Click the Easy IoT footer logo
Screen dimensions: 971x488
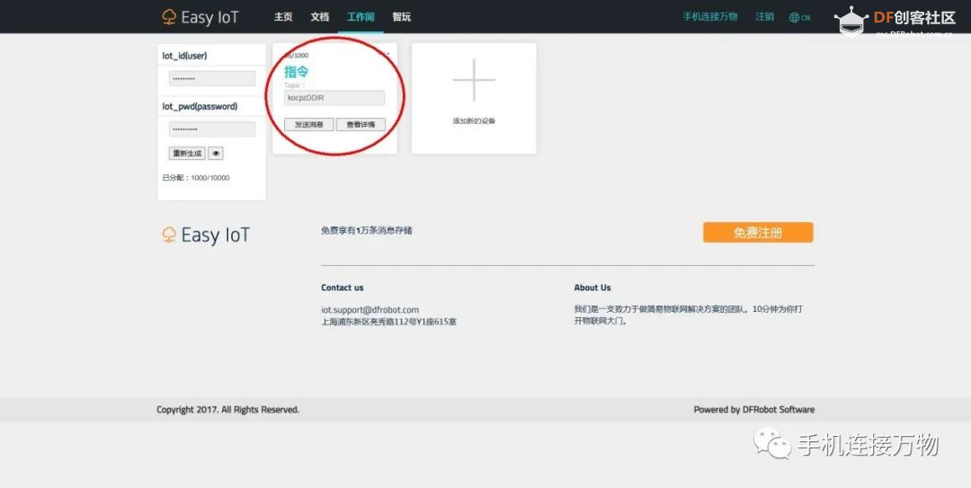pos(206,235)
